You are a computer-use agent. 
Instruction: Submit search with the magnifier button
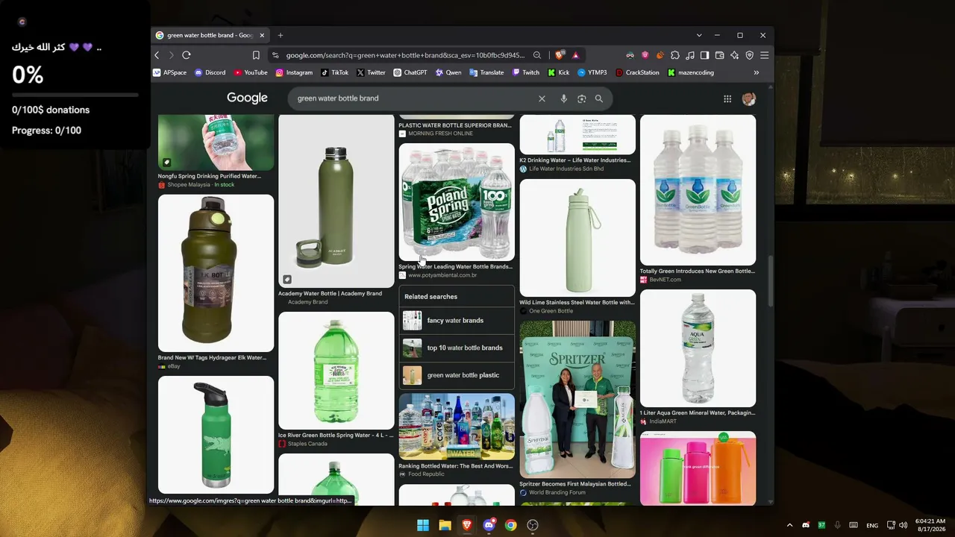599,98
